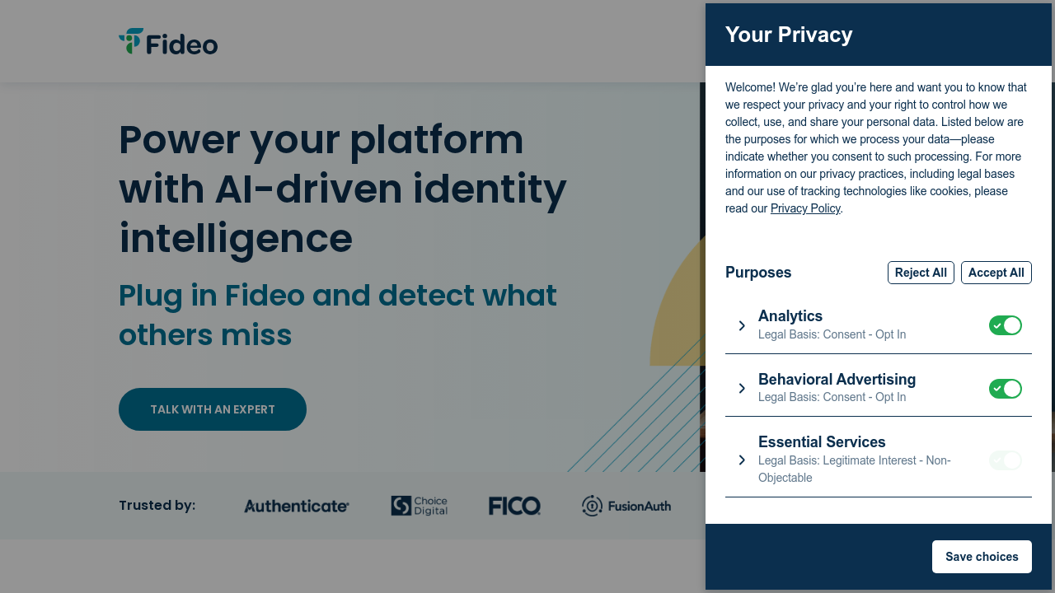Expand Behavioral Advertising details

[742, 388]
